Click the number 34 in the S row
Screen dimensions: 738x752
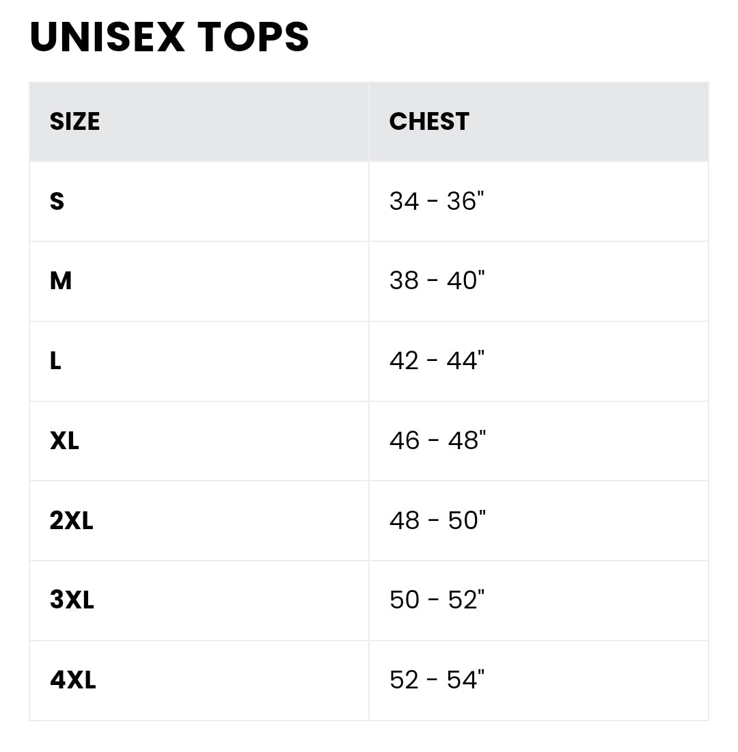point(404,201)
